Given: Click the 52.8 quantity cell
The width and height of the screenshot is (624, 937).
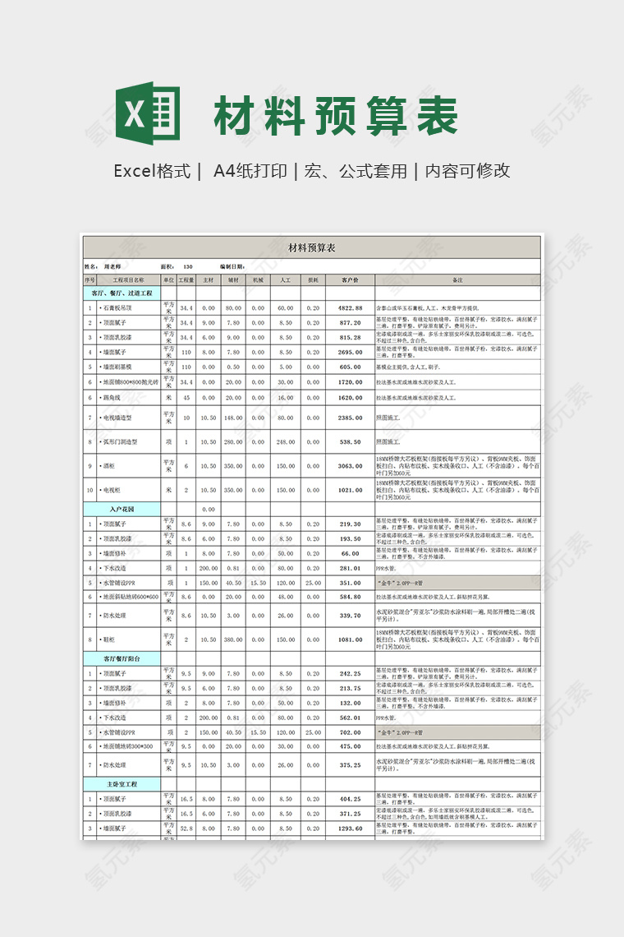Looking at the screenshot, I should click(186, 829).
